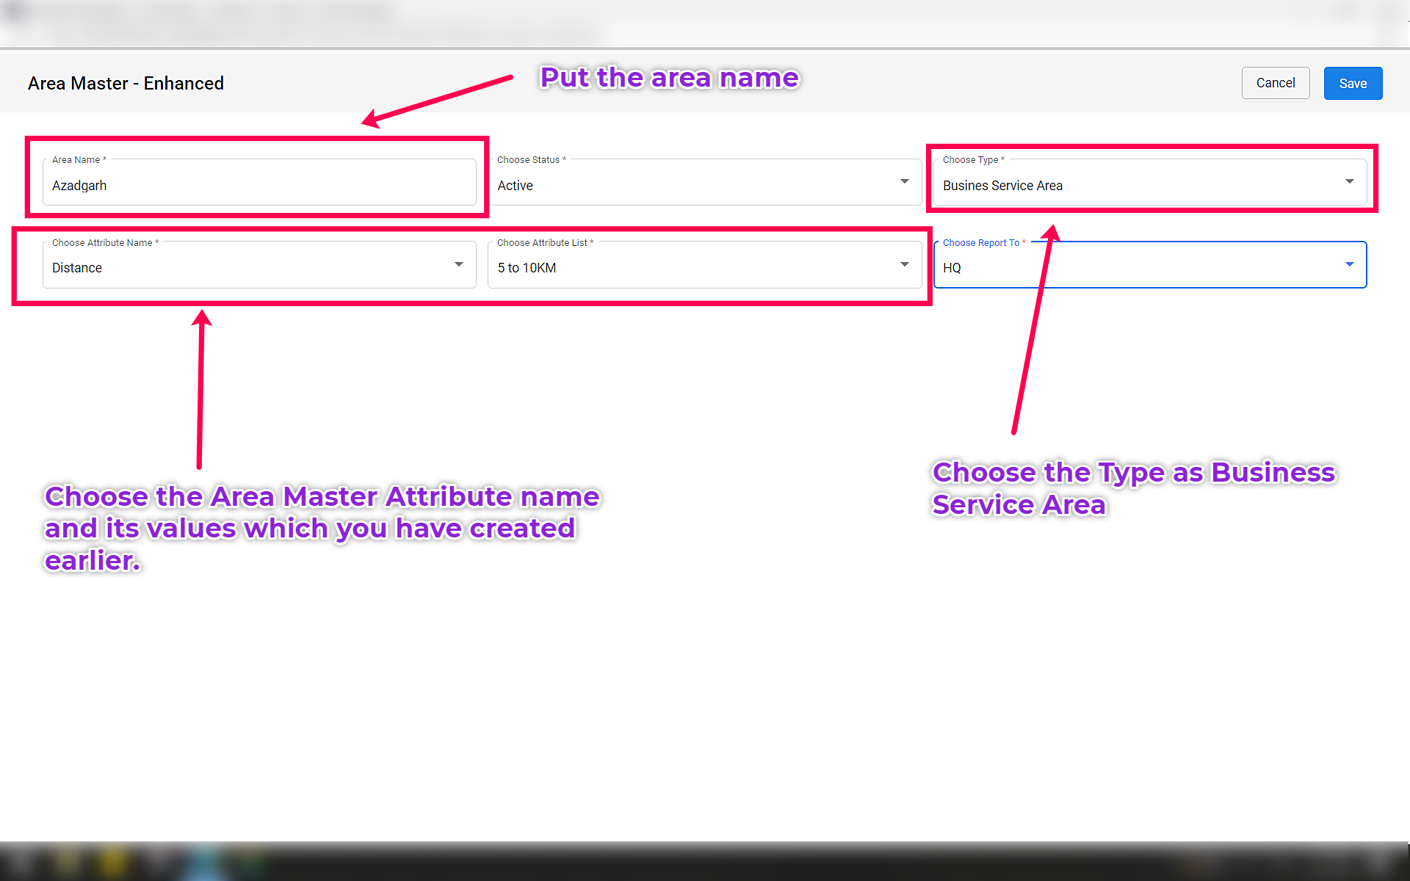Screen dimensions: 1410x881
Task: Click the Choose Type dropdown arrow icon
Action: pyautogui.click(x=1349, y=182)
